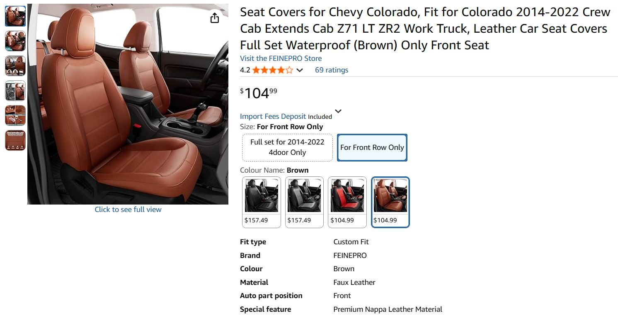Choose the all-black seat cover colour swatch
618x318 pixels.
tap(261, 202)
